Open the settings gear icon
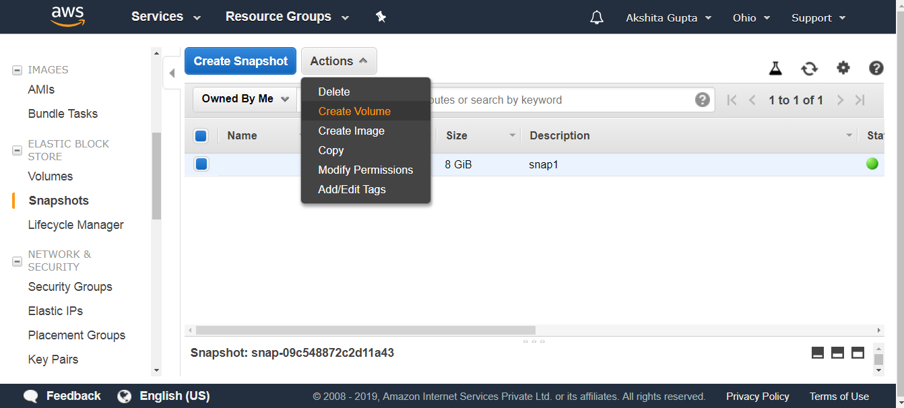Viewport: 904px width, 408px height. (843, 68)
